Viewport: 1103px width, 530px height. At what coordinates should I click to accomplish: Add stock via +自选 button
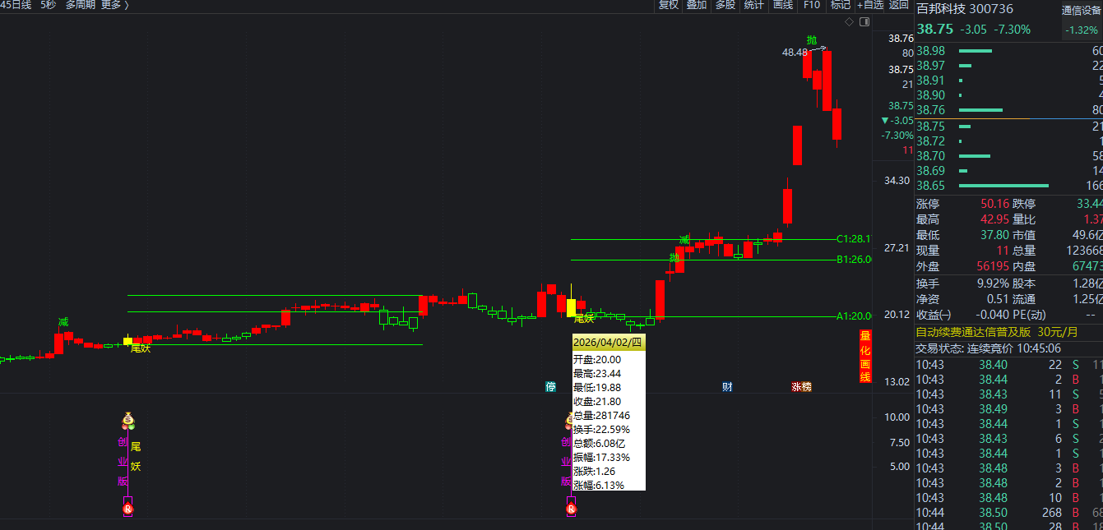870,5
